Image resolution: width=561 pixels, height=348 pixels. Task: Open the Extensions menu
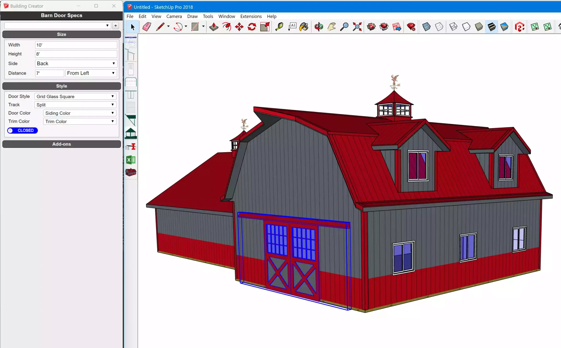click(x=251, y=16)
